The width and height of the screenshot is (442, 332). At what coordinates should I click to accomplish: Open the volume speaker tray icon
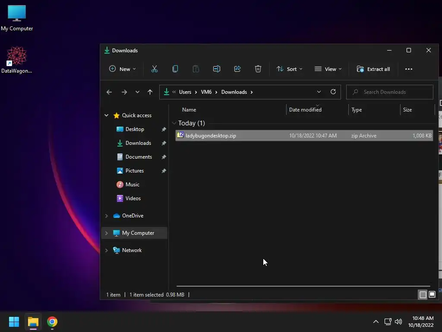[x=398, y=322]
